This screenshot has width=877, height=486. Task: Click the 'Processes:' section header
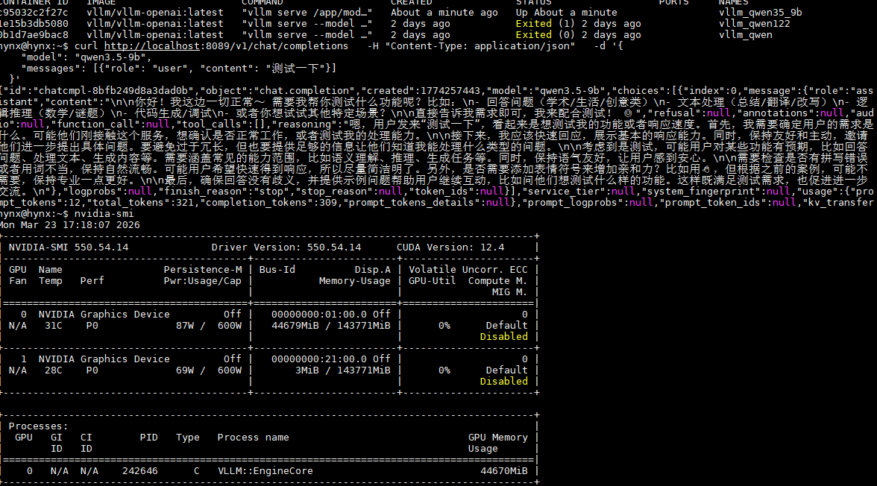pos(38,426)
